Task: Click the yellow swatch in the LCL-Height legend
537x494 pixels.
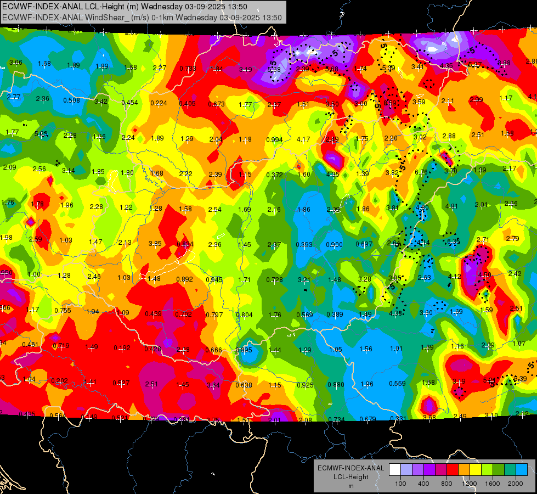Action: click(x=476, y=469)
